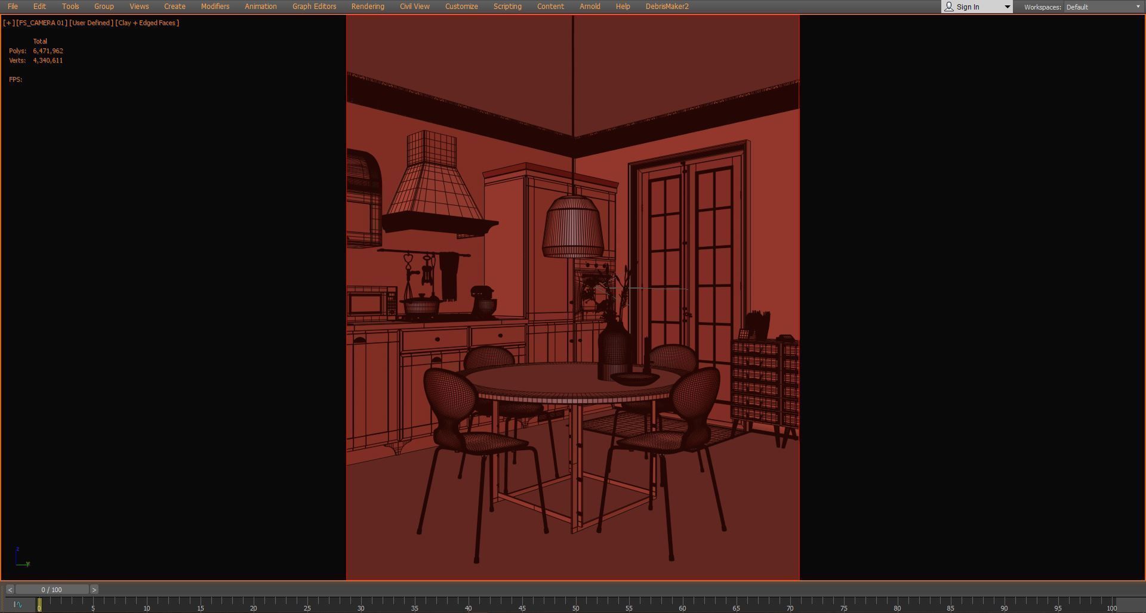Open the Customize menu
This screenshot has width=1146, height=613.
pos(461,6)
